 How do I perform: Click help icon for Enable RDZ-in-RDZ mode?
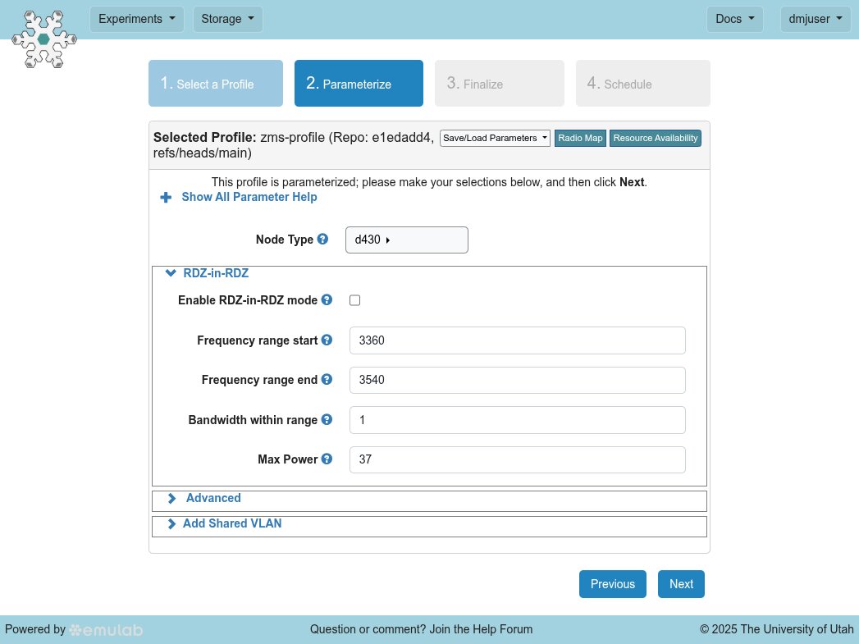pos(327,300)
